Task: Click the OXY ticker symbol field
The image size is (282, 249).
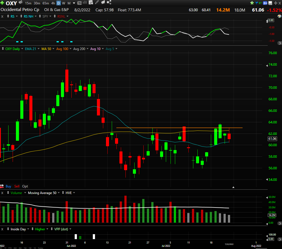Action: pyautogui.click(x=11, y=3)
